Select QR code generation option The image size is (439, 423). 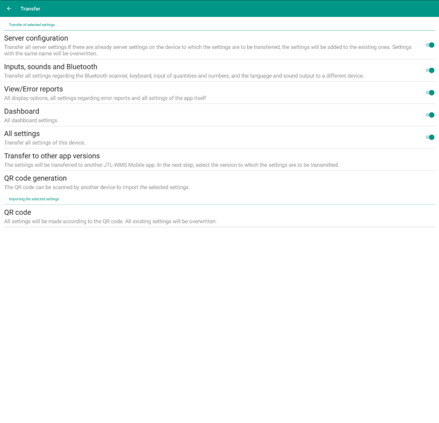(35, 178)
